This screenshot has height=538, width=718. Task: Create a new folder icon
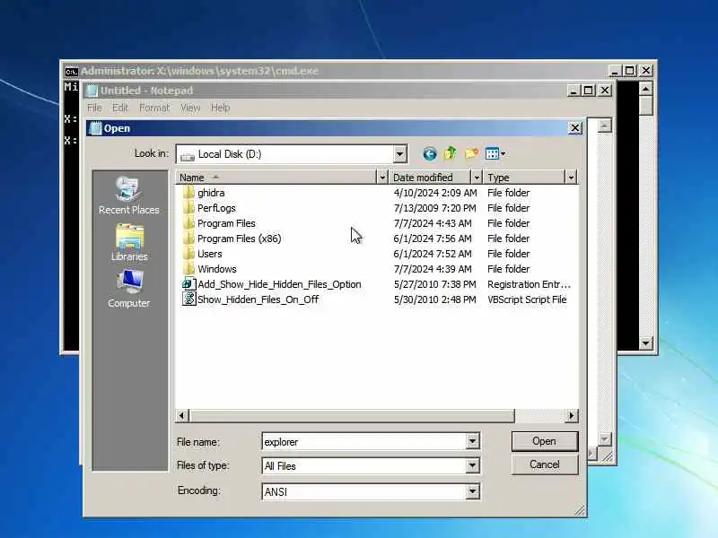pos(471,153)
